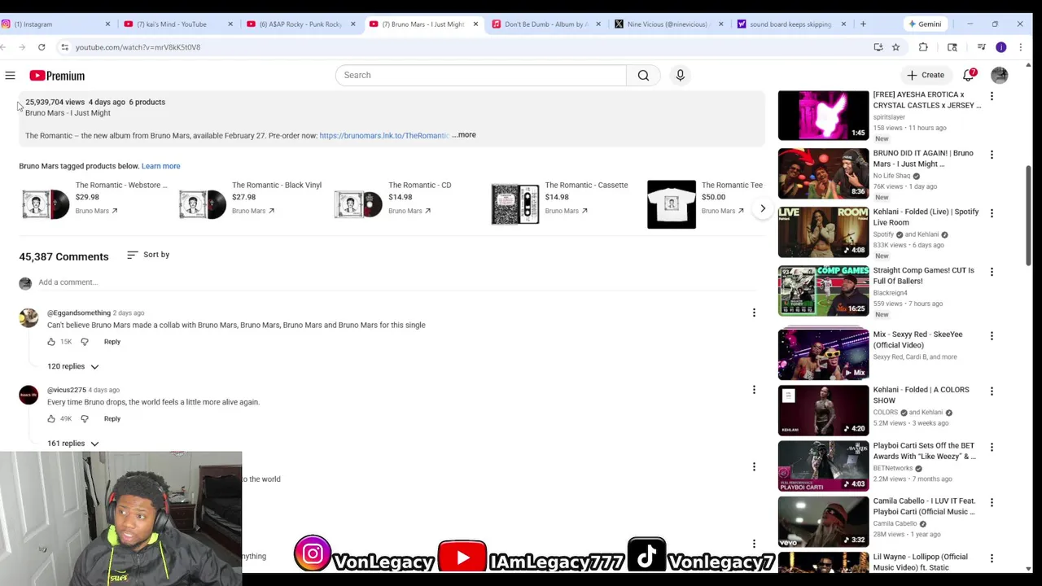Open account avatar menu in YouTube header

tap(999, 75)
